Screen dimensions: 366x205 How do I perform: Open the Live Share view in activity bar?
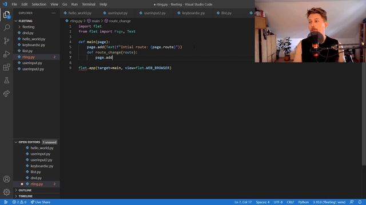6,93
